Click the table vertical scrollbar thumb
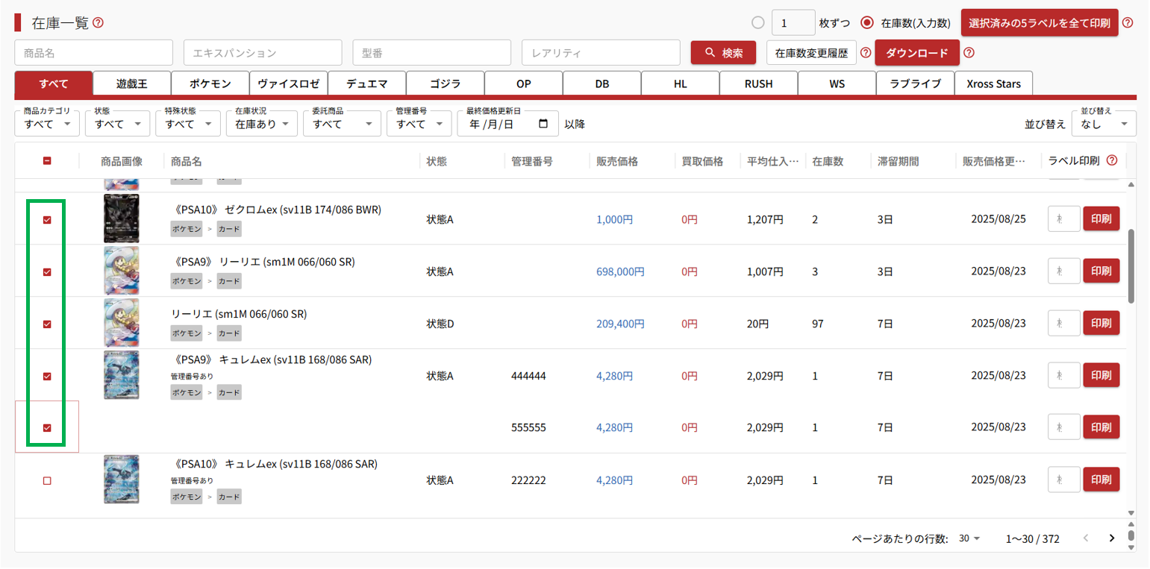 [1131, 265]
